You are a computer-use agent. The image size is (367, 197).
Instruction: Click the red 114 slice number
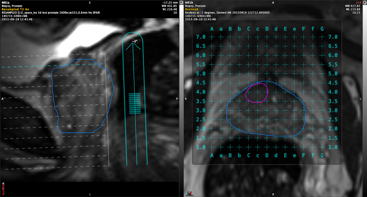359,2
